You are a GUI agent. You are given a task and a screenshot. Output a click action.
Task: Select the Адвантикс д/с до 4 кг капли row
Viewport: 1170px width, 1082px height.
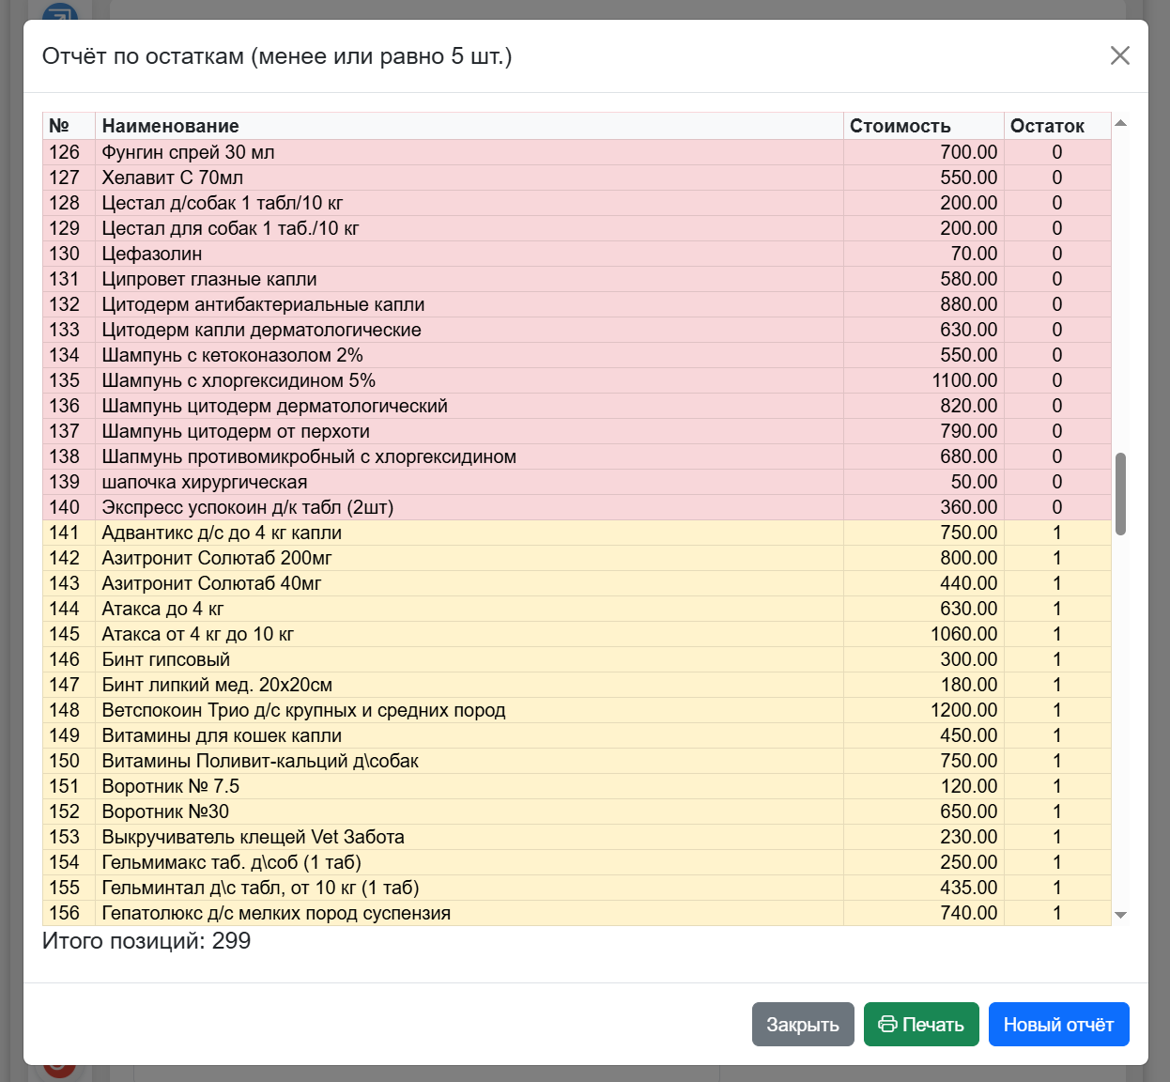[577, 533]
